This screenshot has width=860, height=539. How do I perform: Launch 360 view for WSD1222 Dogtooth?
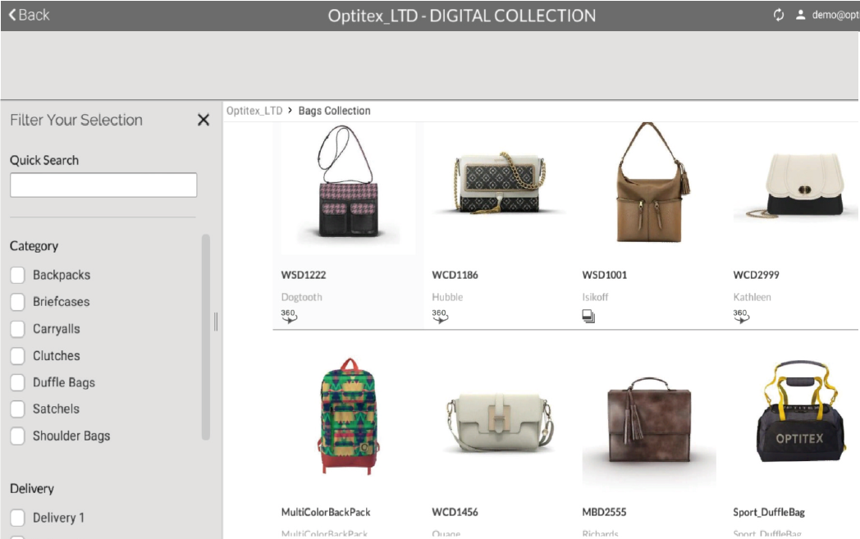coord(289,316)
